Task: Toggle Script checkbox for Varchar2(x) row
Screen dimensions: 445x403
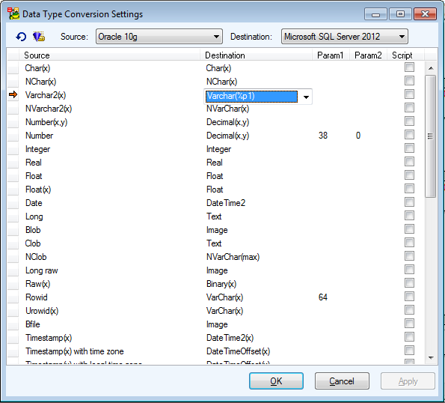Action: click(x=409, y=94)
